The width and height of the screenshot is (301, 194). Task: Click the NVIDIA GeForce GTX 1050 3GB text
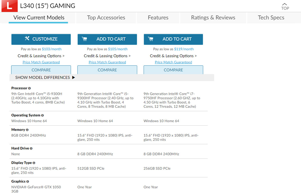click(36, 189)
